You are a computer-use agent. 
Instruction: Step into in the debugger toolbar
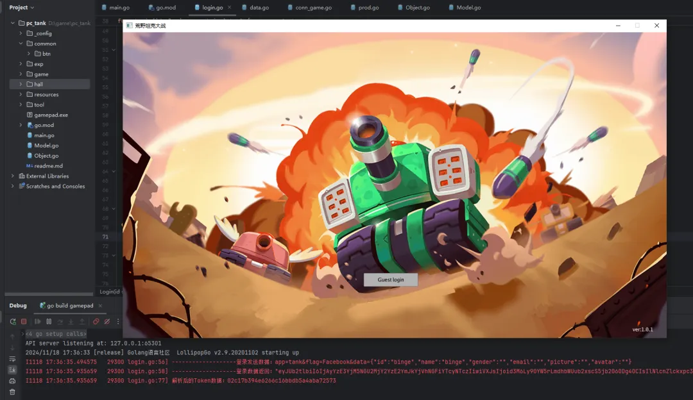click(71, 321)
